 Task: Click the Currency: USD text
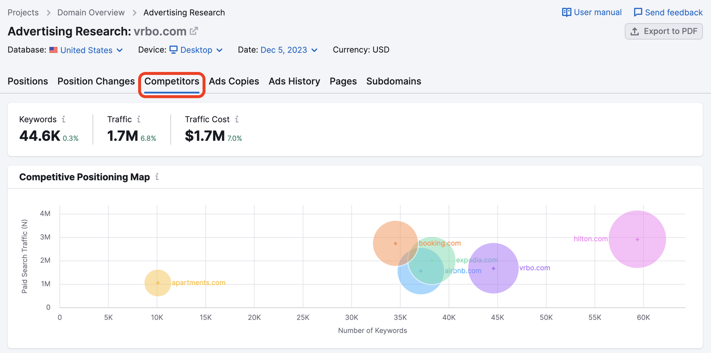pos(361,50)
